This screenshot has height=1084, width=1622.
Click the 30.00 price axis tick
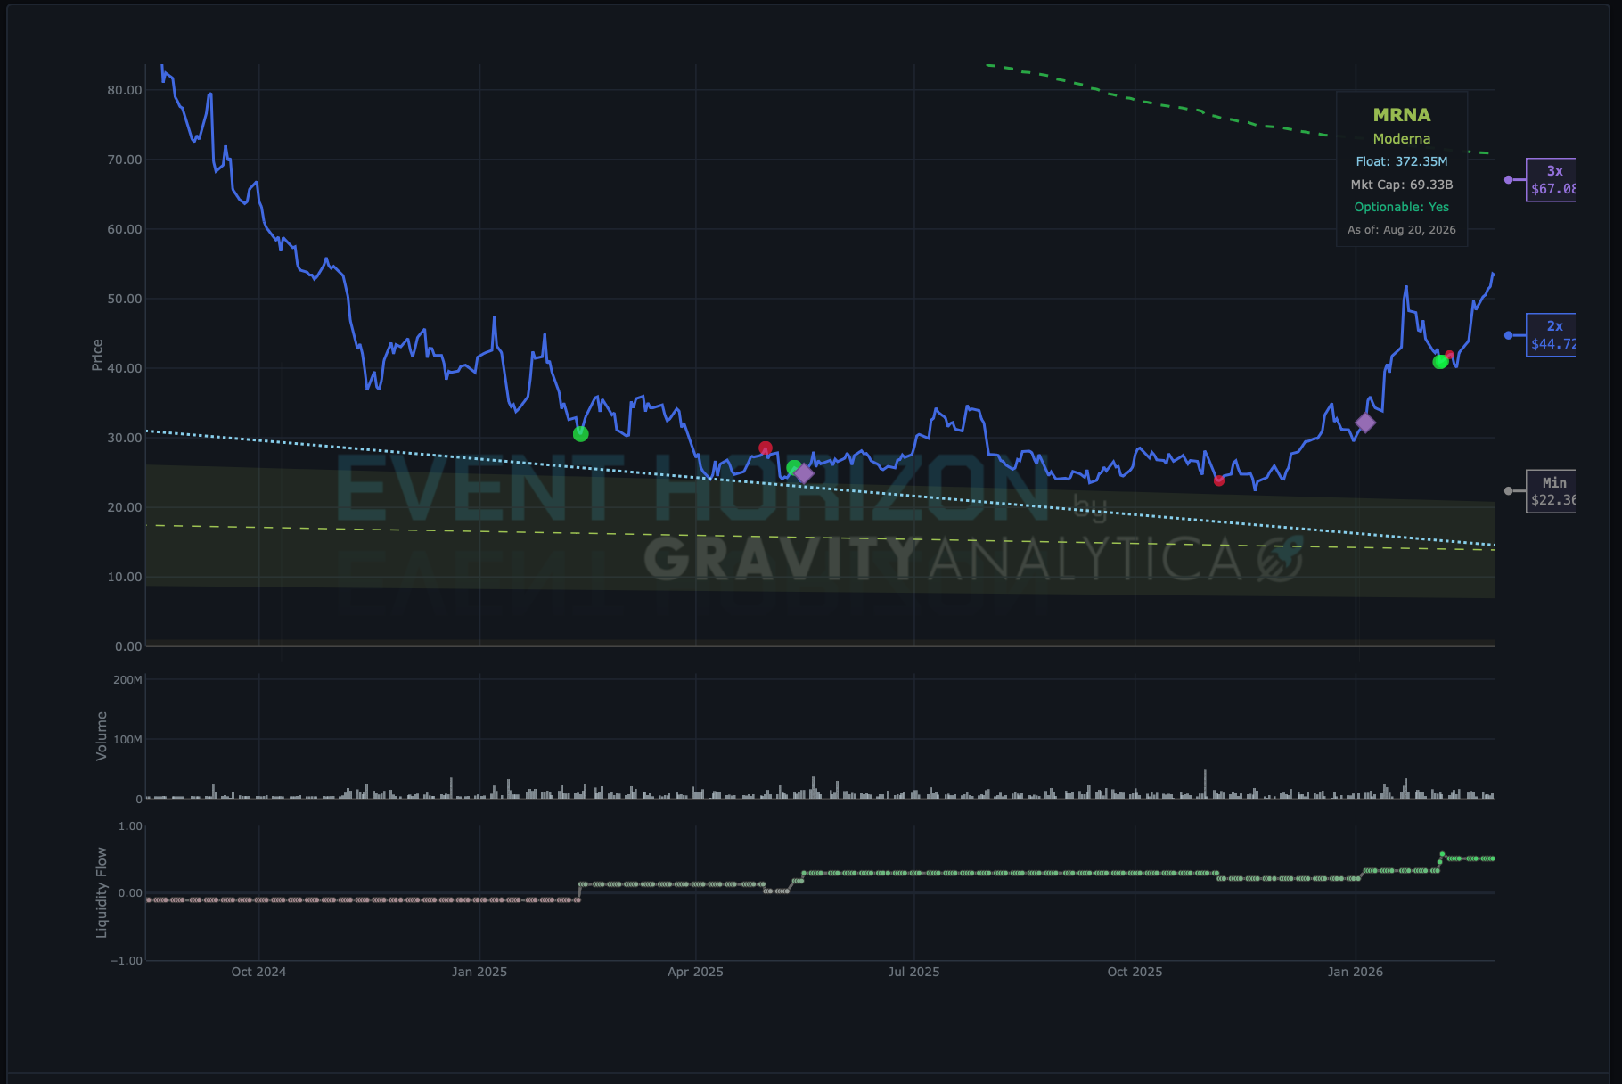click(x=125, y=438)
